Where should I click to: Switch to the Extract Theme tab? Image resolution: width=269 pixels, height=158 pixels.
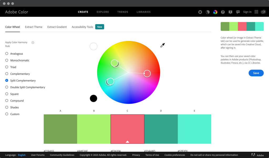click(x=34, y=27)
